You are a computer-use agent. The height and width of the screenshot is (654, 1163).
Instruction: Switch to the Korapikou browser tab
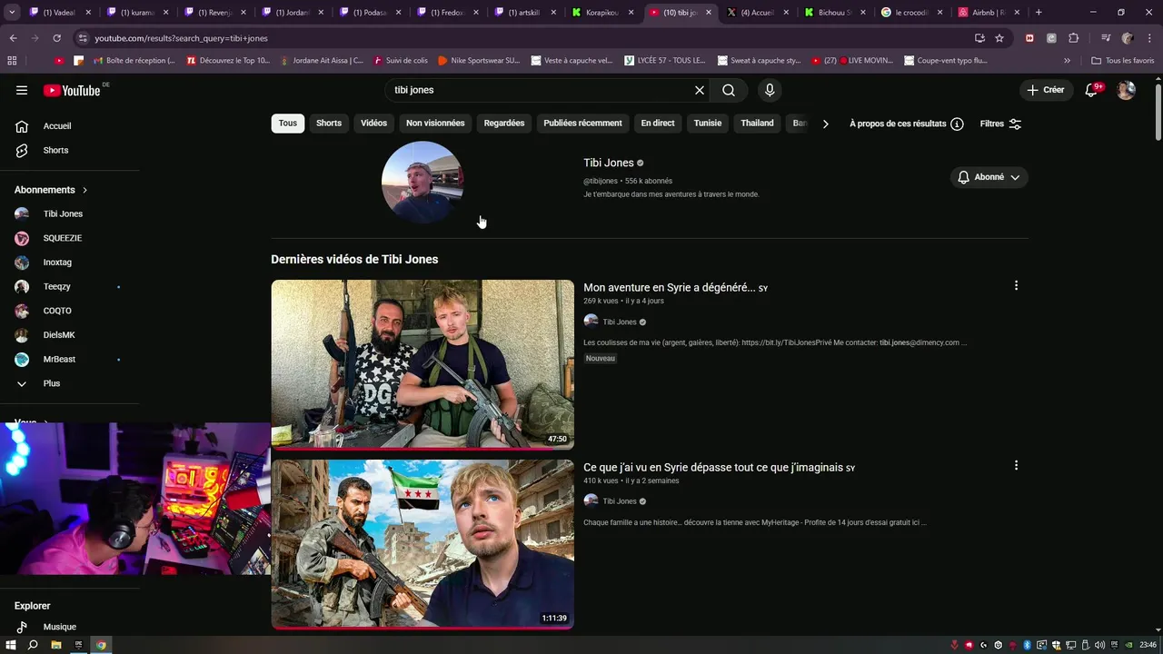604,13
